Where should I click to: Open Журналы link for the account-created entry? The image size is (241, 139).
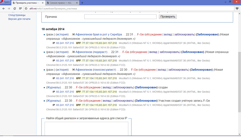[54, 101]
